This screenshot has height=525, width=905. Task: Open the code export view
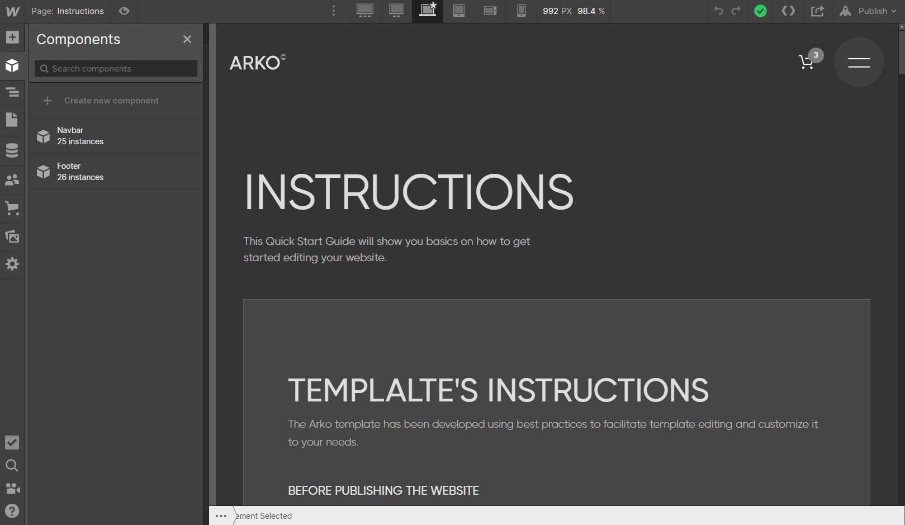788,11
